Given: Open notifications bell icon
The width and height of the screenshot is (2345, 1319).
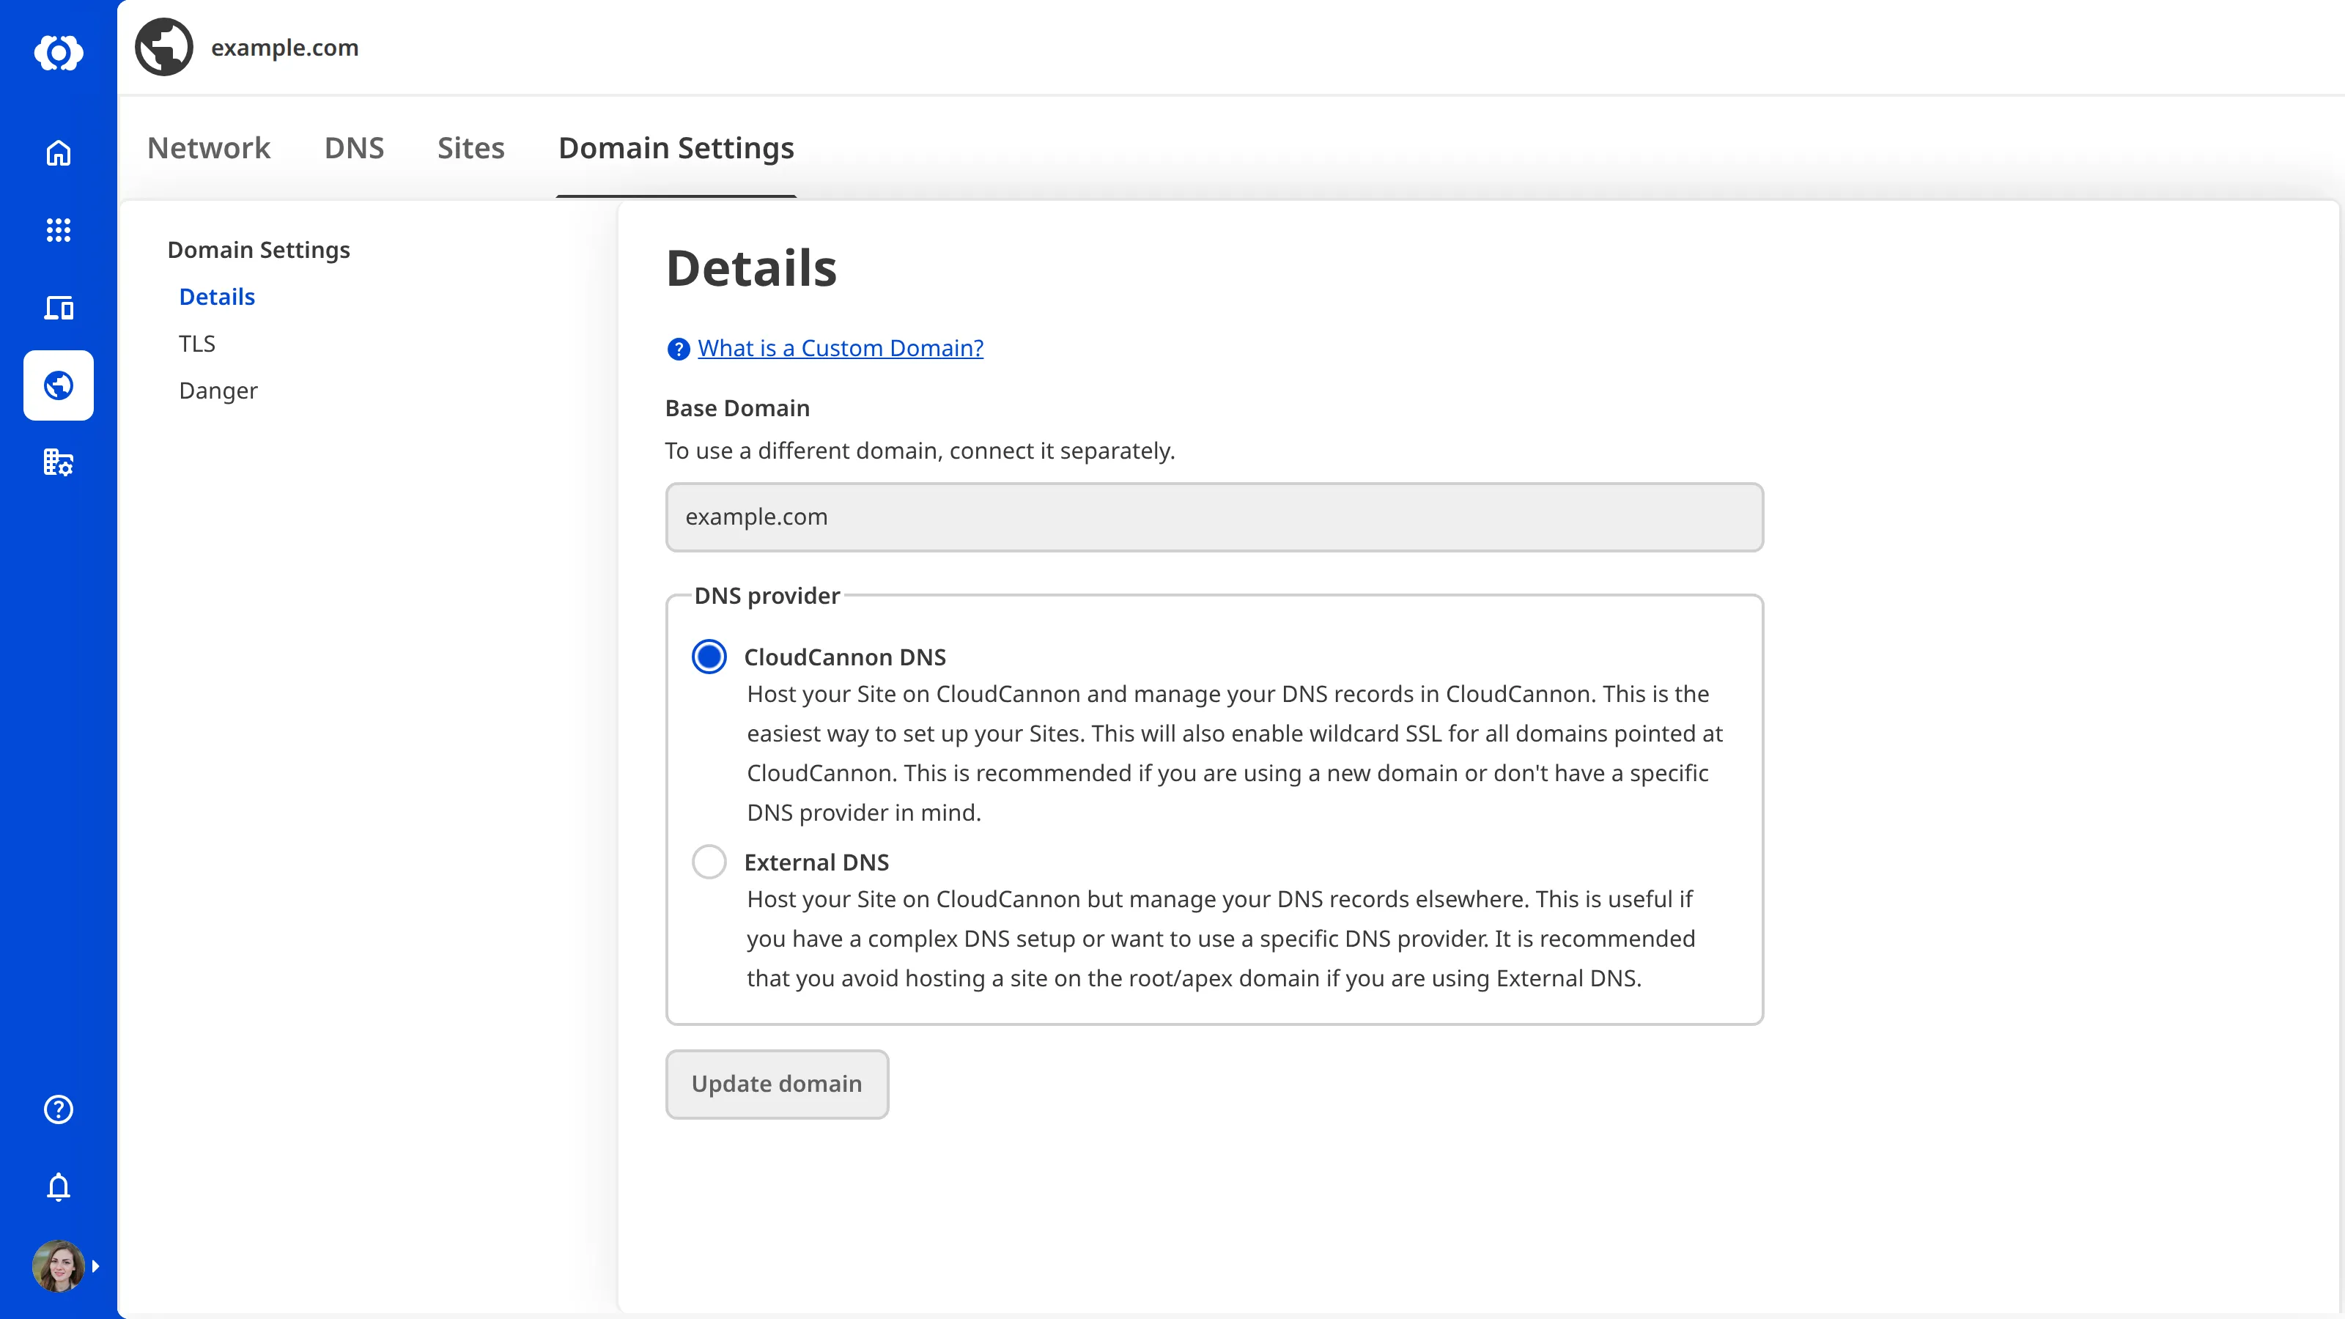Looking at the screenshot, I should tap(59, 1187).
